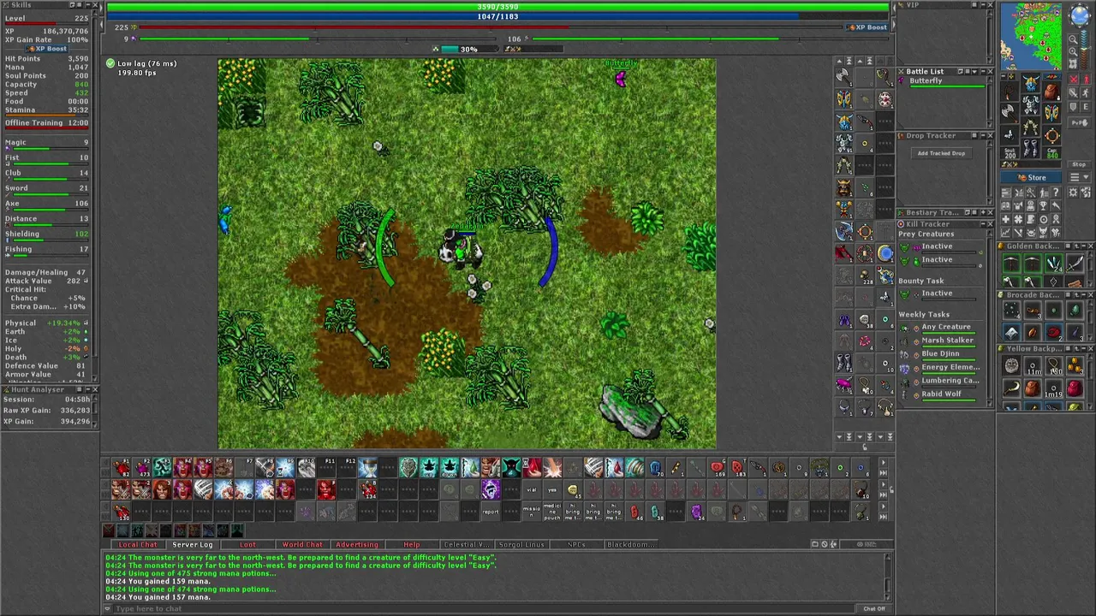Toggle the Chat Off button
Viewport: 1096px width, 616px height.
point(874,608)
